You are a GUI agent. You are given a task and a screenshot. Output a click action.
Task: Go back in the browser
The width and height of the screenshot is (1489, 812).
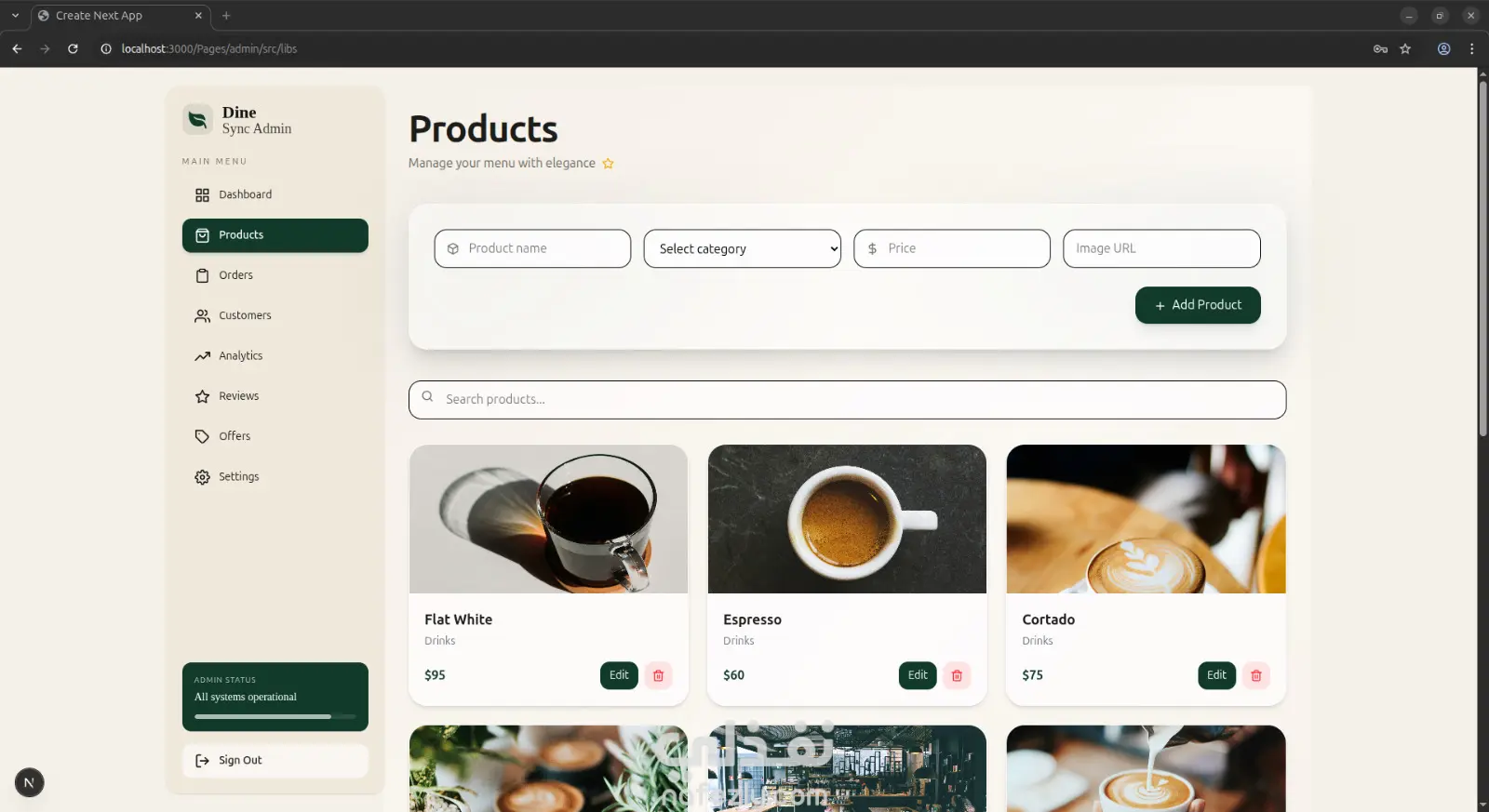click(x=17, y=49)
